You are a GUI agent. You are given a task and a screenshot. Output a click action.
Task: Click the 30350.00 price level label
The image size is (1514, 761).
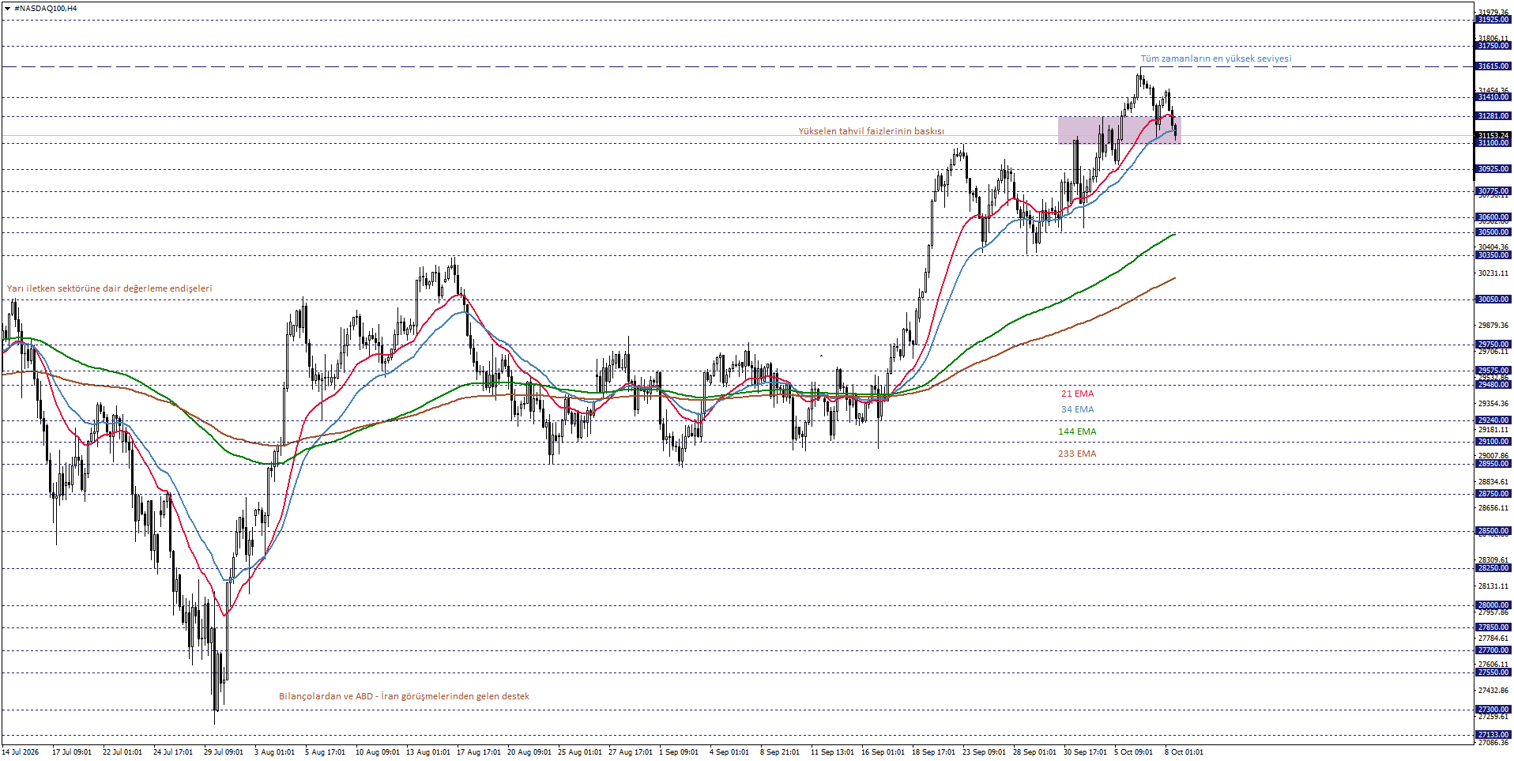[x=1493, y=255]
